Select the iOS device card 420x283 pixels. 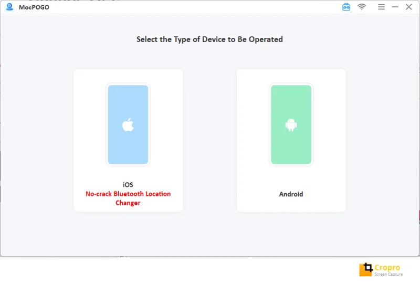click(x=128, y=140)
